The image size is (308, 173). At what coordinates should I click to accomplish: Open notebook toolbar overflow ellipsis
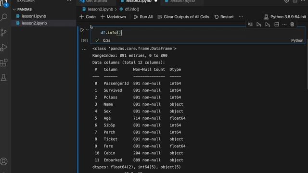[x=241, y=17]
